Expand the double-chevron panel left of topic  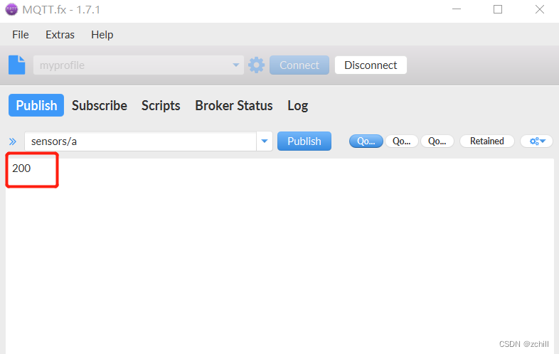click(x=13, y=141)
